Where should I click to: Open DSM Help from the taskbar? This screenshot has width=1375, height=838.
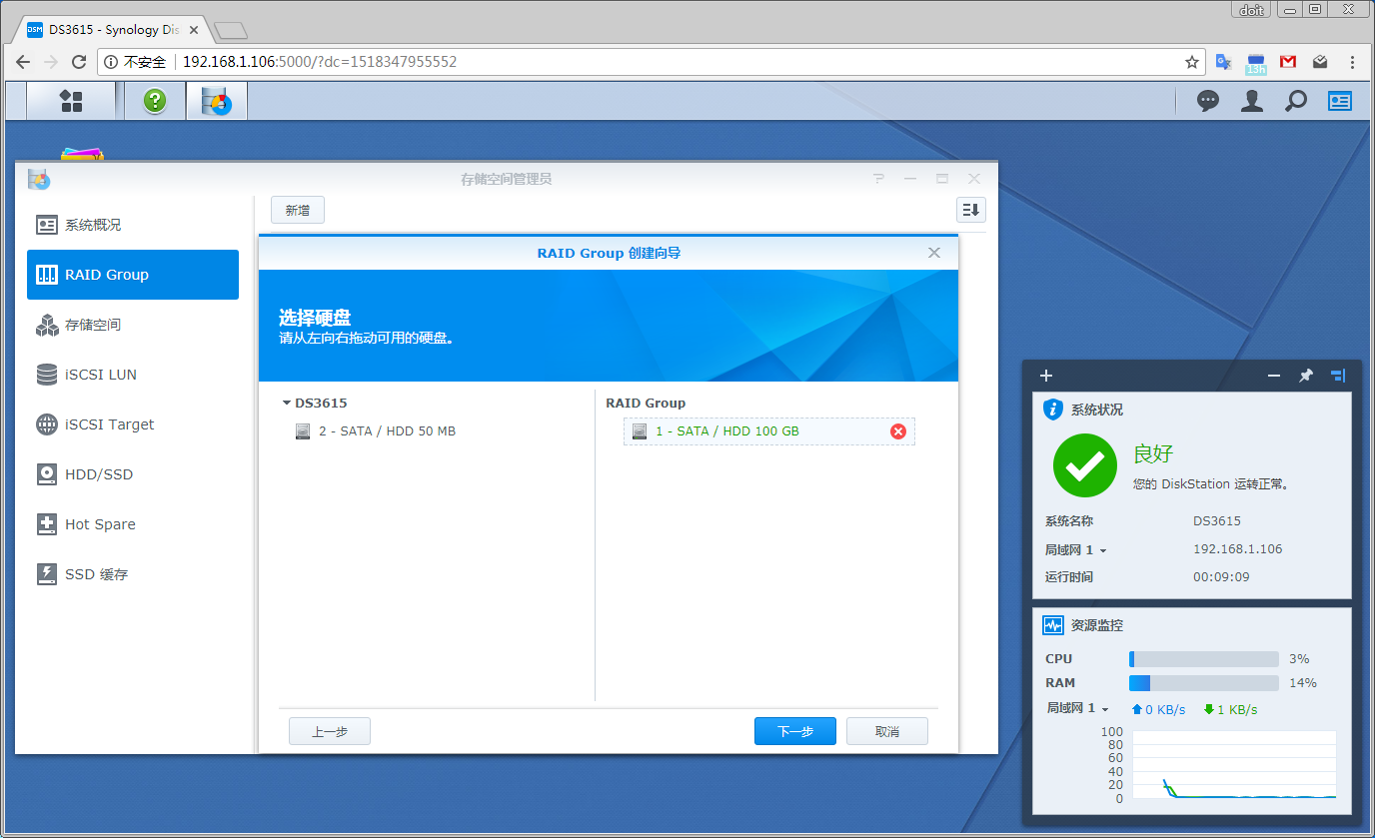click(155, 101)
